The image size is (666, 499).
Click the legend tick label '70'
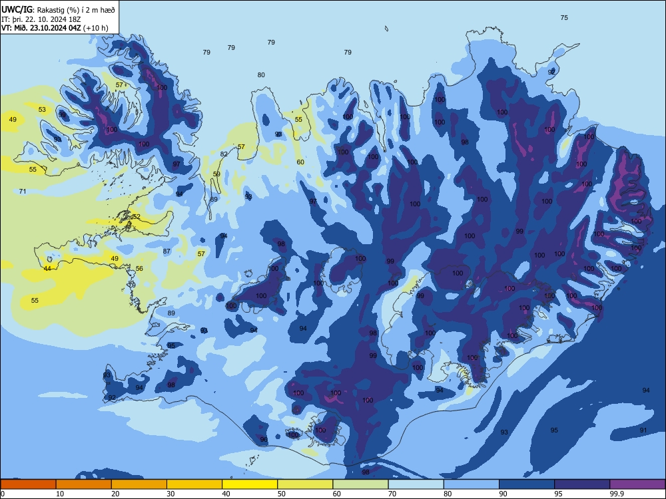click(x=392, y=494)
